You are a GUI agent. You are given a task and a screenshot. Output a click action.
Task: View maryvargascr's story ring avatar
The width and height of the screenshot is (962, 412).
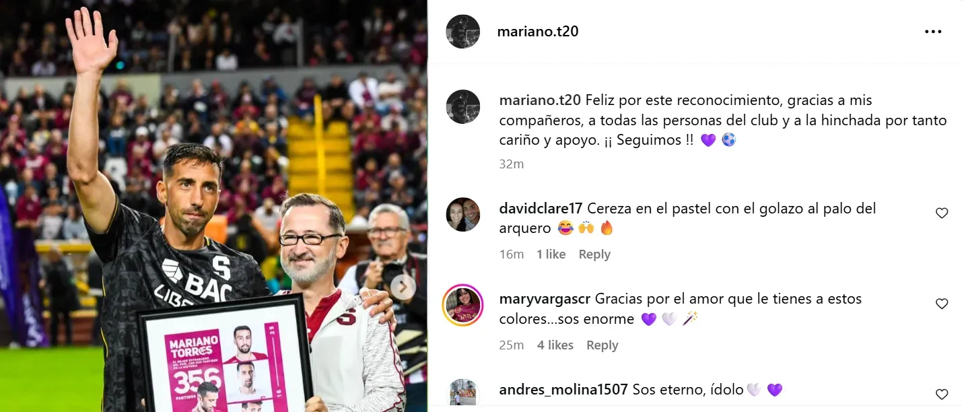click(463, 306)
